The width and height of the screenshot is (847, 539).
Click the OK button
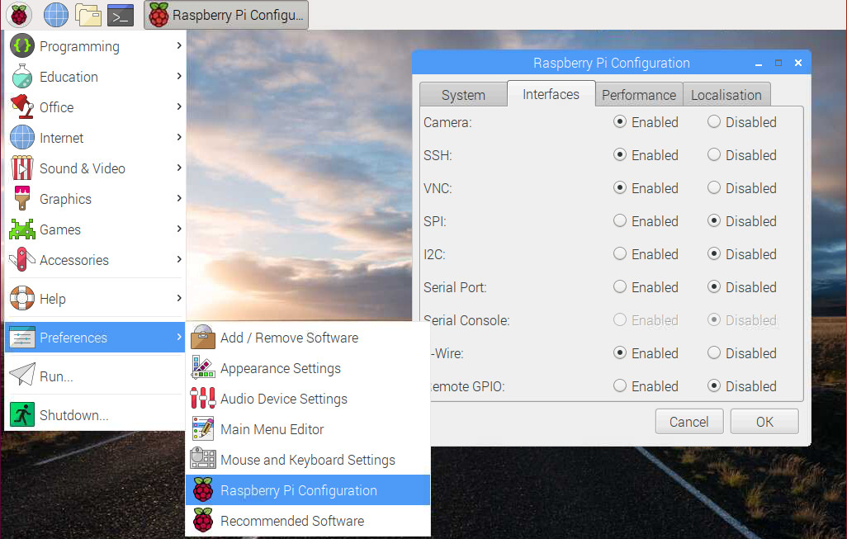click(x=764, y=421)
